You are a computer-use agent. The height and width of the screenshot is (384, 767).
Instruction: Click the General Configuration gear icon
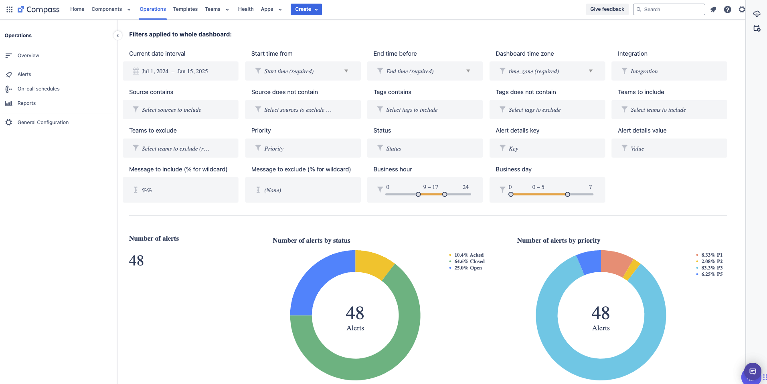(x=9, y=123)
